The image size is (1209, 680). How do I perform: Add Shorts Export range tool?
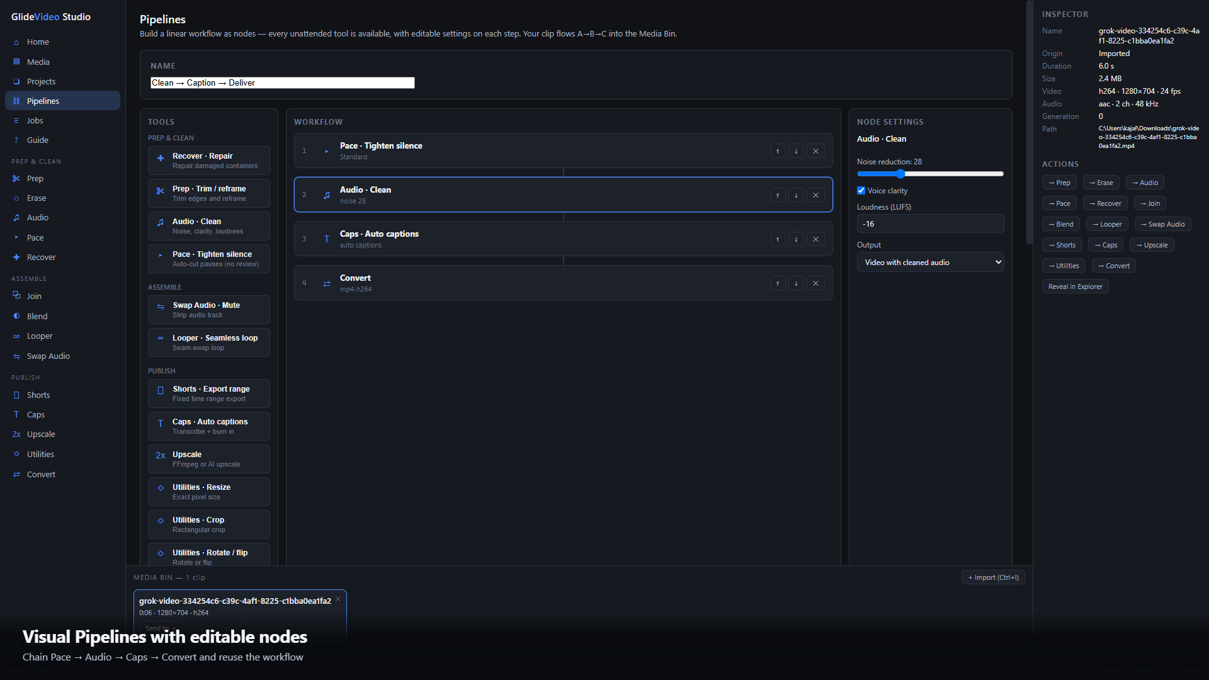click(208, 394)
